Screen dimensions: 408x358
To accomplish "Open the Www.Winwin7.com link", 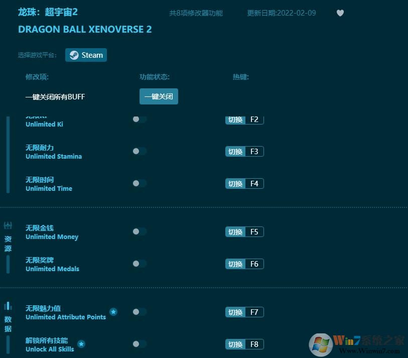I will point(370,350).
